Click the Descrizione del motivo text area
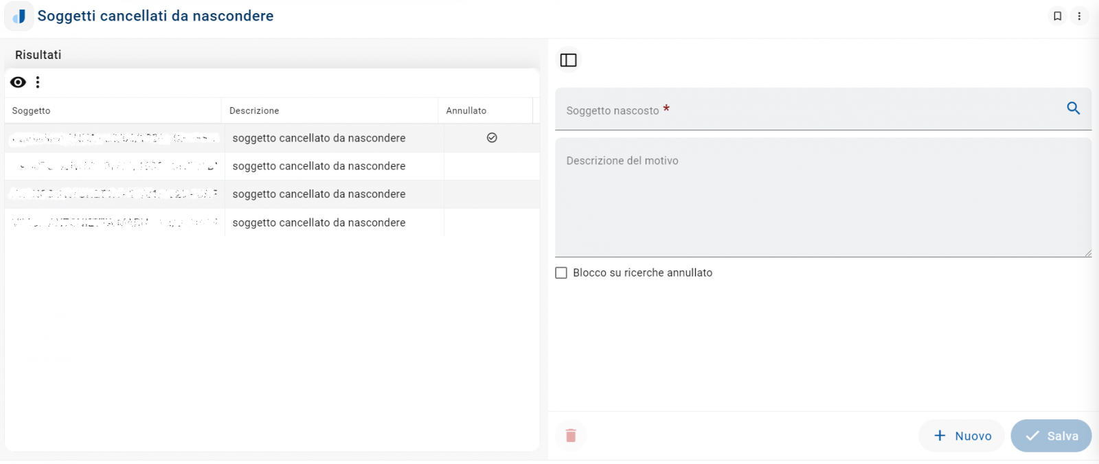This screenshot has width=1099, height=464. point(823,199)
